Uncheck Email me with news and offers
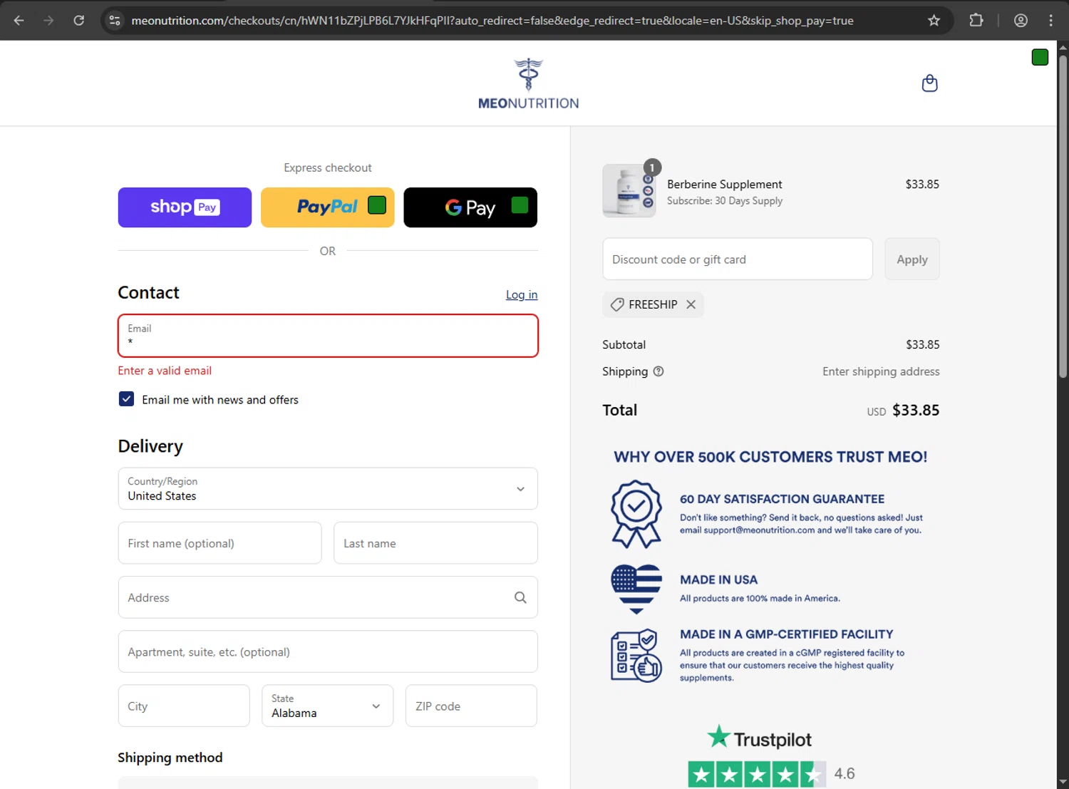The height and width of the screenshot is (789, 1069). tap(126, 399)
